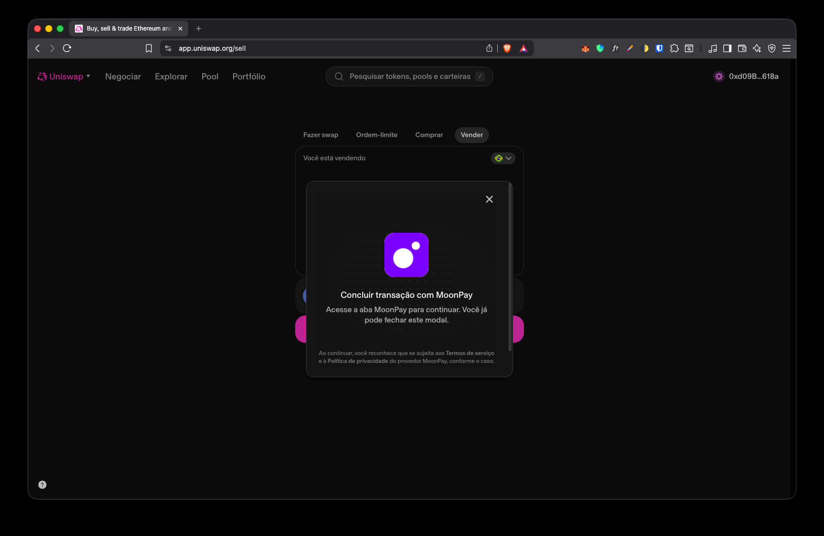Open the Brave Wallet icon
824x536 pixels.
click(742, 48)
